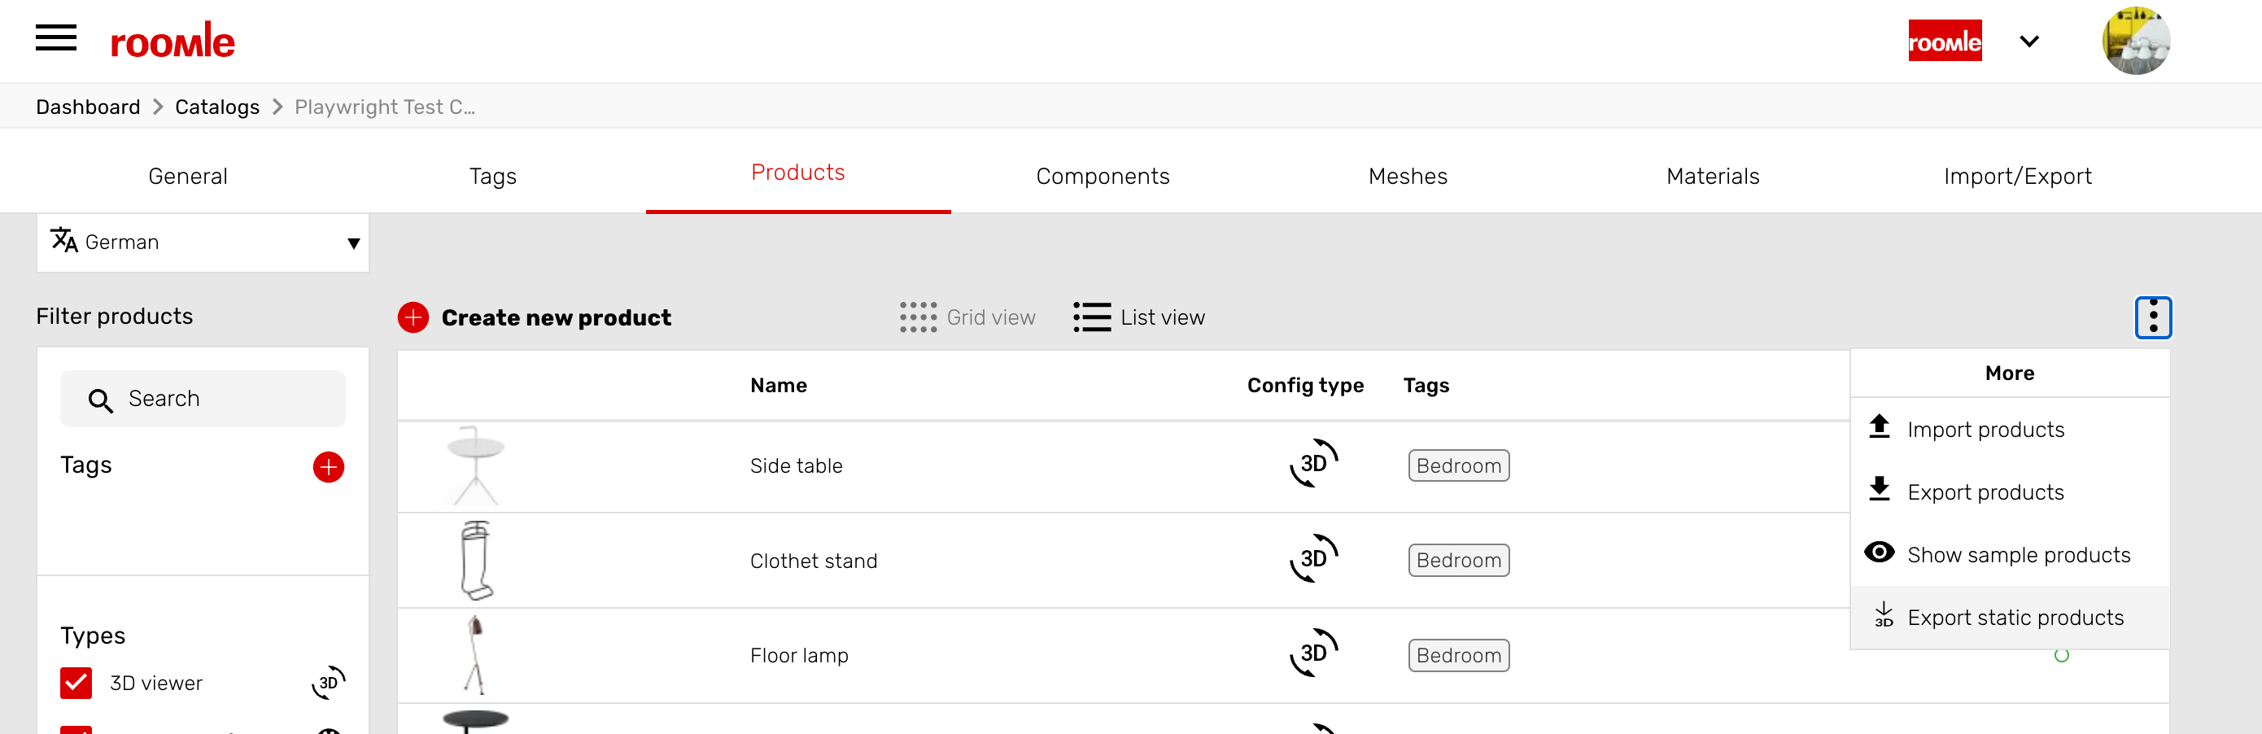Open the German language dropdown

click(203, 242)
